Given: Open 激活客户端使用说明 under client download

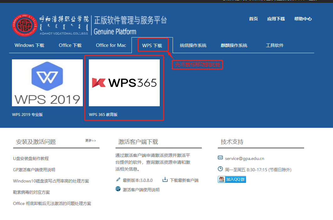Looking at the screenshot, I should click(141, 190).
